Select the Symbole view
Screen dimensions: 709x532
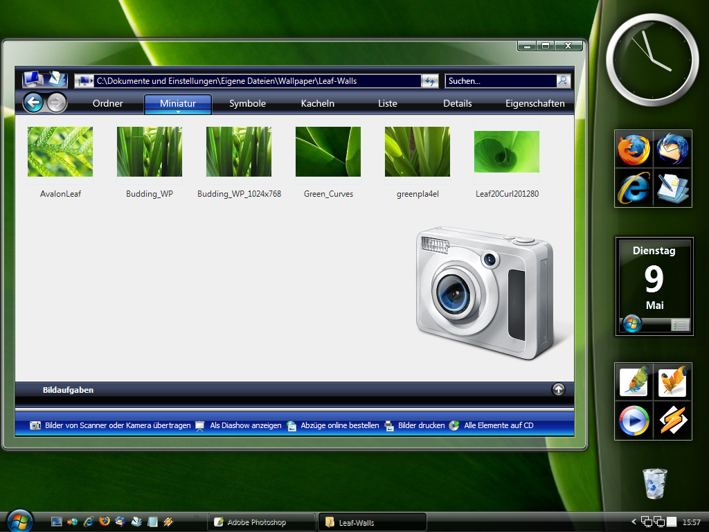pos(247,104)
